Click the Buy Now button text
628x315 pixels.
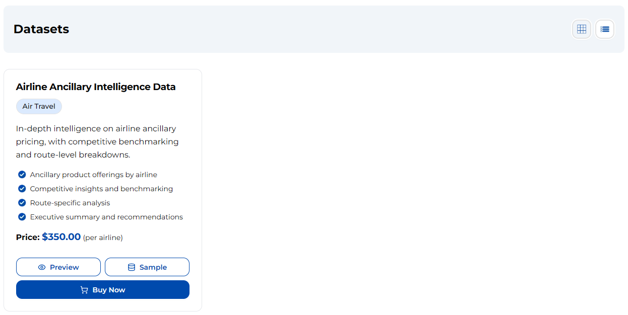[x=109, y=290]
